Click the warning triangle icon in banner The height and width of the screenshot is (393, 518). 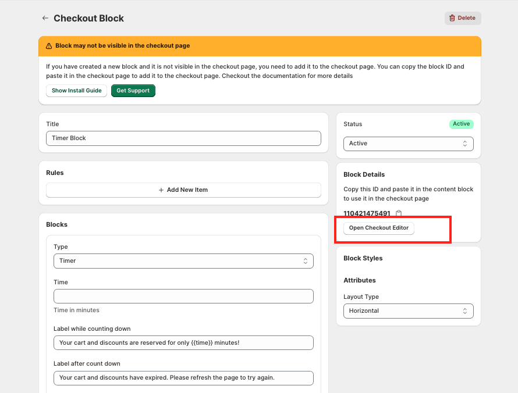(x=49, y=46)
